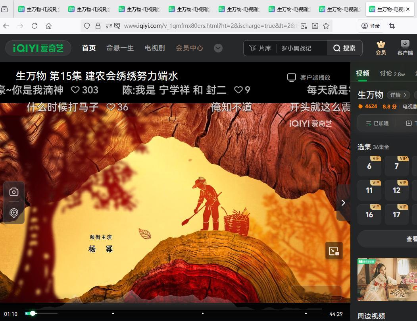Screen dimensions: 417x321
Task: Click the episode title 生万物 第15集
Action: (x=97, y=76)
